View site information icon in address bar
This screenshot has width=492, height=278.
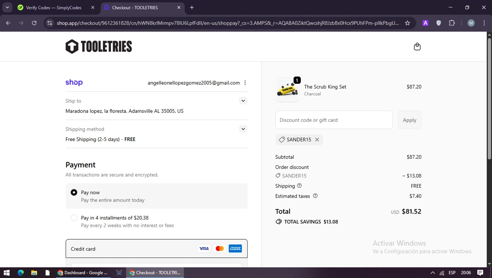pyautogui.click(x=50, y=23)
